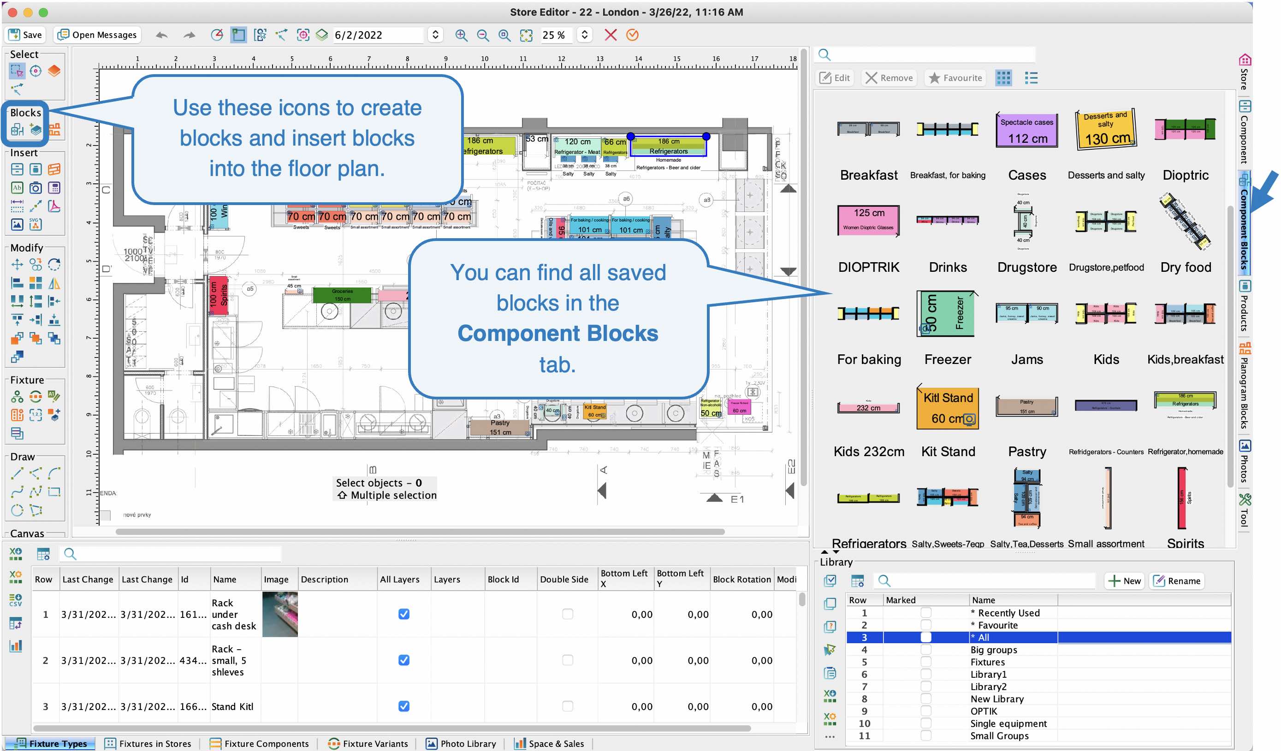Click the insert PDF icon
Viewport: 1281px width, 751px height.
tap(54, 206)
